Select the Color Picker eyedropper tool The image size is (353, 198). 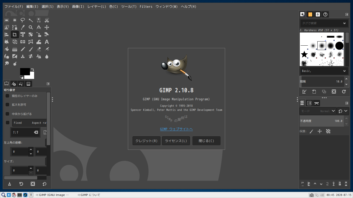tap(23, 27)
